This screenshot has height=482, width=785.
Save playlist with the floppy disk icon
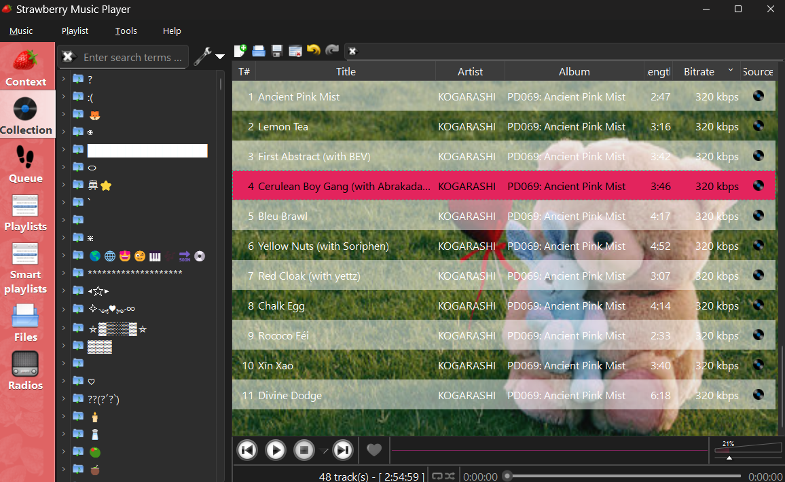pos(277,50)
